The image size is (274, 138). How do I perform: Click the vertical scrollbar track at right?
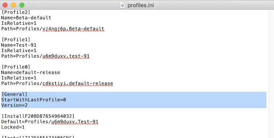click(271, 74)
